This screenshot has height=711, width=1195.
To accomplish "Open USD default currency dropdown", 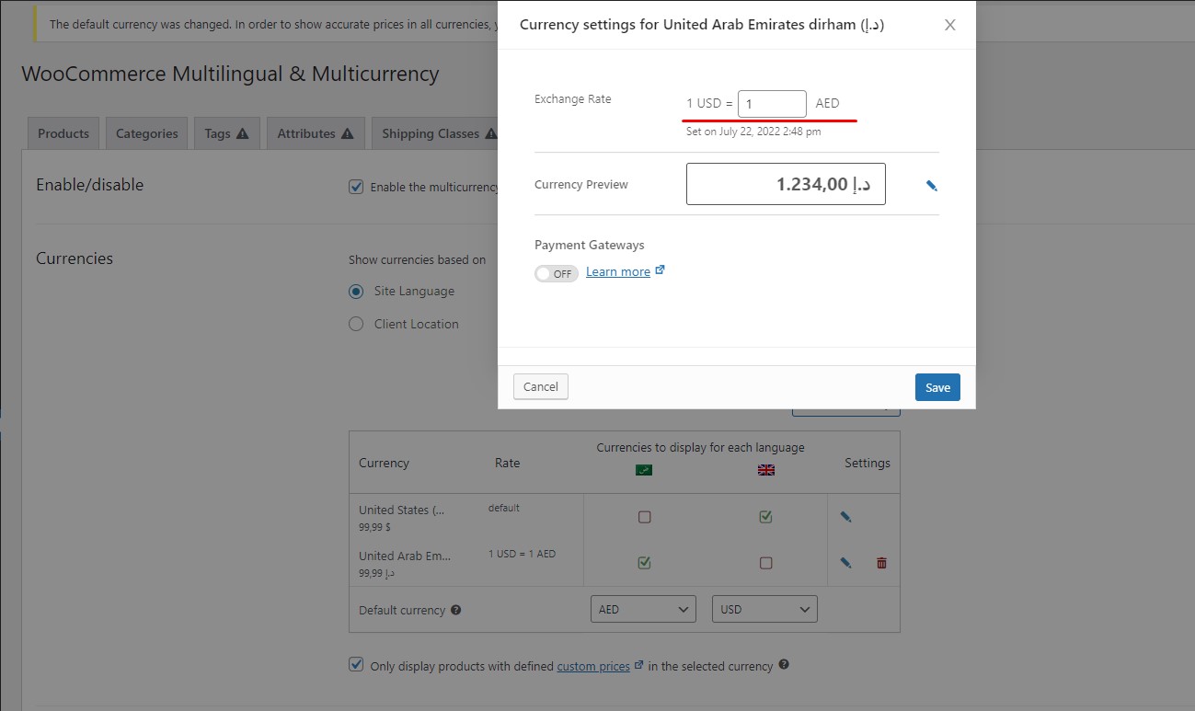I will tap(764, 609).
